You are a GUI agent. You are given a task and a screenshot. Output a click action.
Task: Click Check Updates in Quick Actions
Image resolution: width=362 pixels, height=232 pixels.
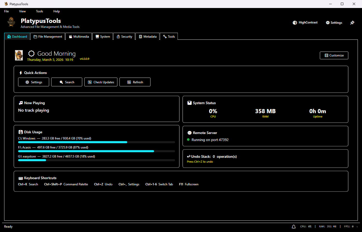(x=101, y=82)
